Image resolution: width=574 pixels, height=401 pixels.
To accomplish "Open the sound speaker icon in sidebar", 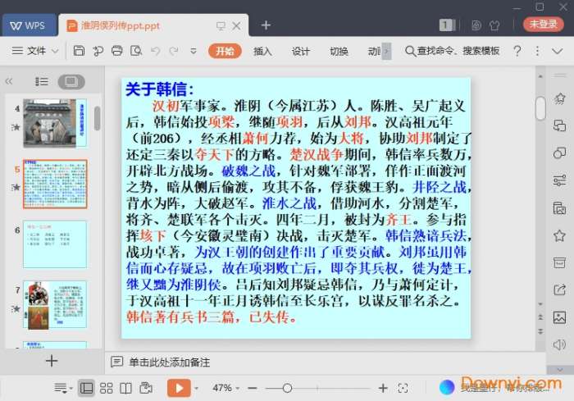I will (x=559, y=344).
